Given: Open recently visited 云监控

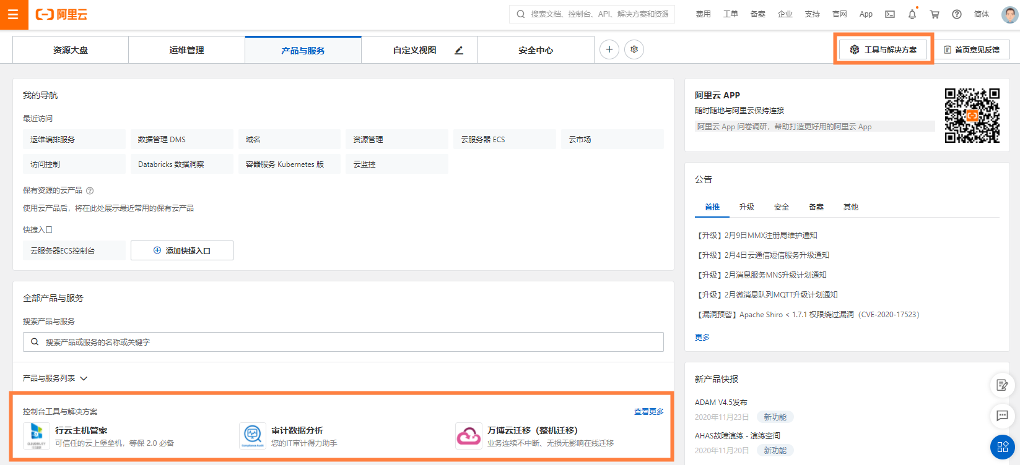Looking at the screenshot, I should click(x=397, y=164).
